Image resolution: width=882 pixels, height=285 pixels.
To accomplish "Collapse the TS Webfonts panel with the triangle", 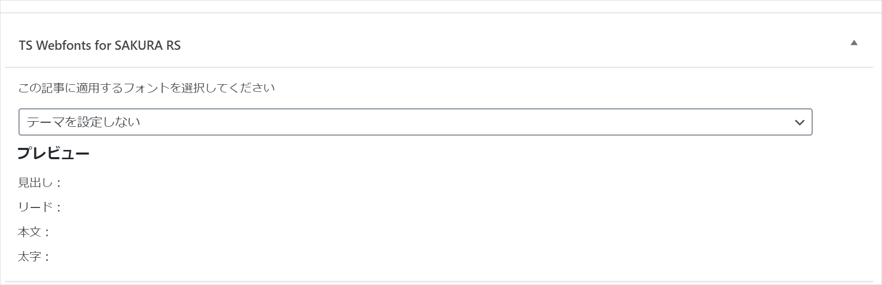I will click(x=854, y=43).
